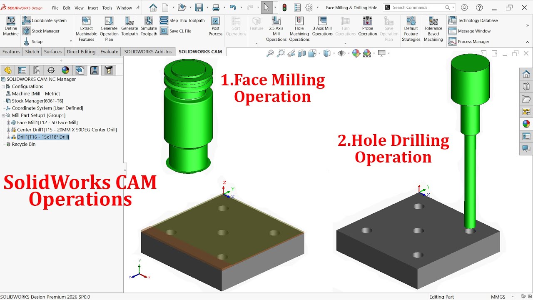Switch to SOLIDWORKS Add-Ins tab
The width and height of the screenshot is (533, 300).
pos(148,52)
